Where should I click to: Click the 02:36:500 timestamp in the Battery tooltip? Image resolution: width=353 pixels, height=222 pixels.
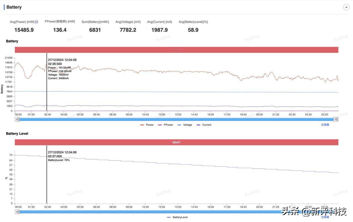point(55,64)
